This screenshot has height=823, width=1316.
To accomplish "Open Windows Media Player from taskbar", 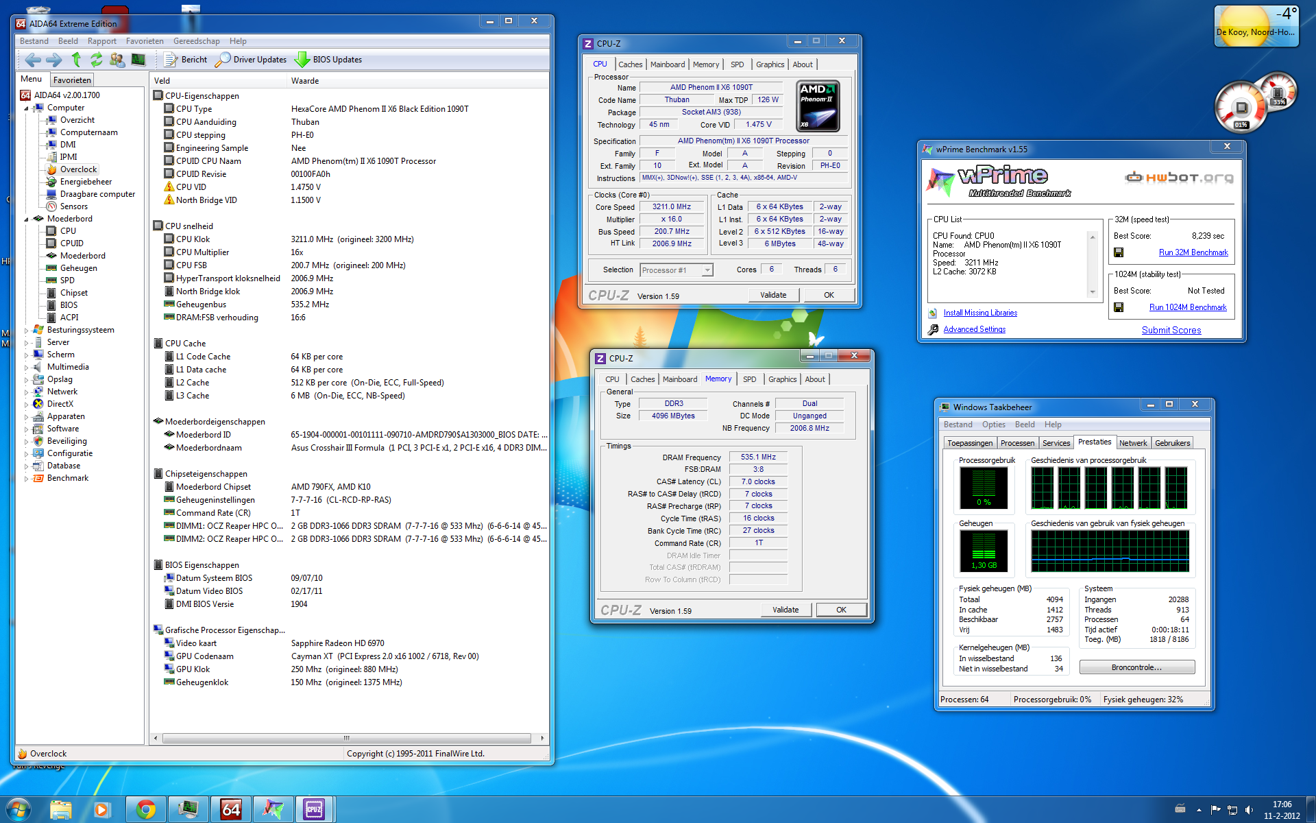I will pos(101,810).
